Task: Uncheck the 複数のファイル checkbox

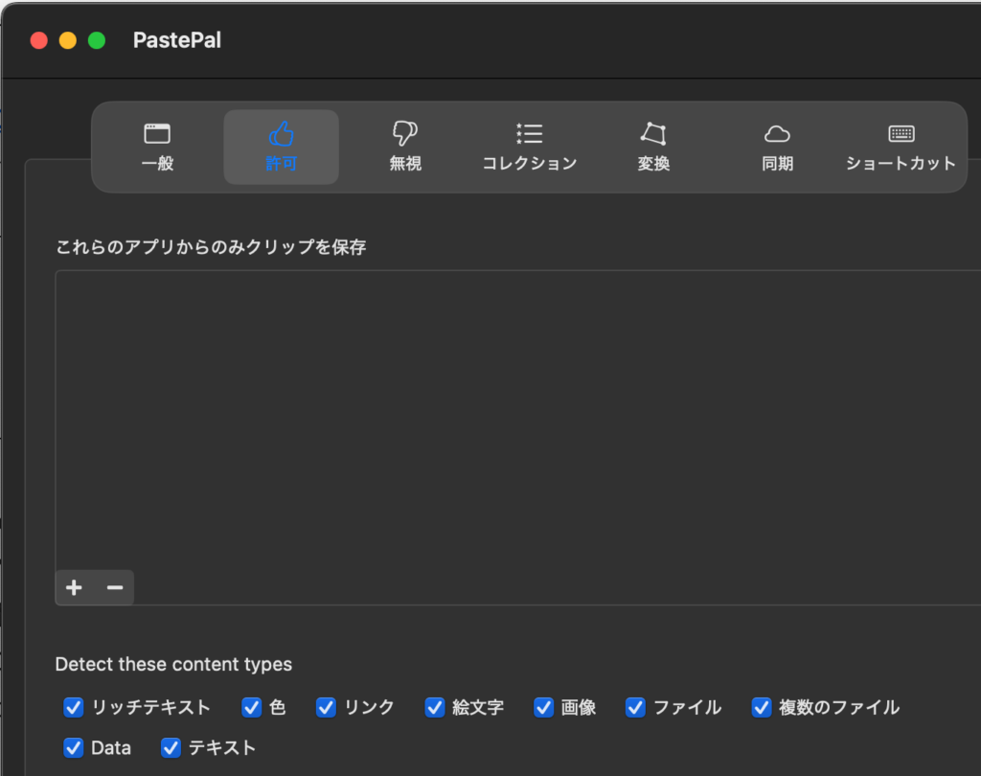Action: [x=762, y=707]
